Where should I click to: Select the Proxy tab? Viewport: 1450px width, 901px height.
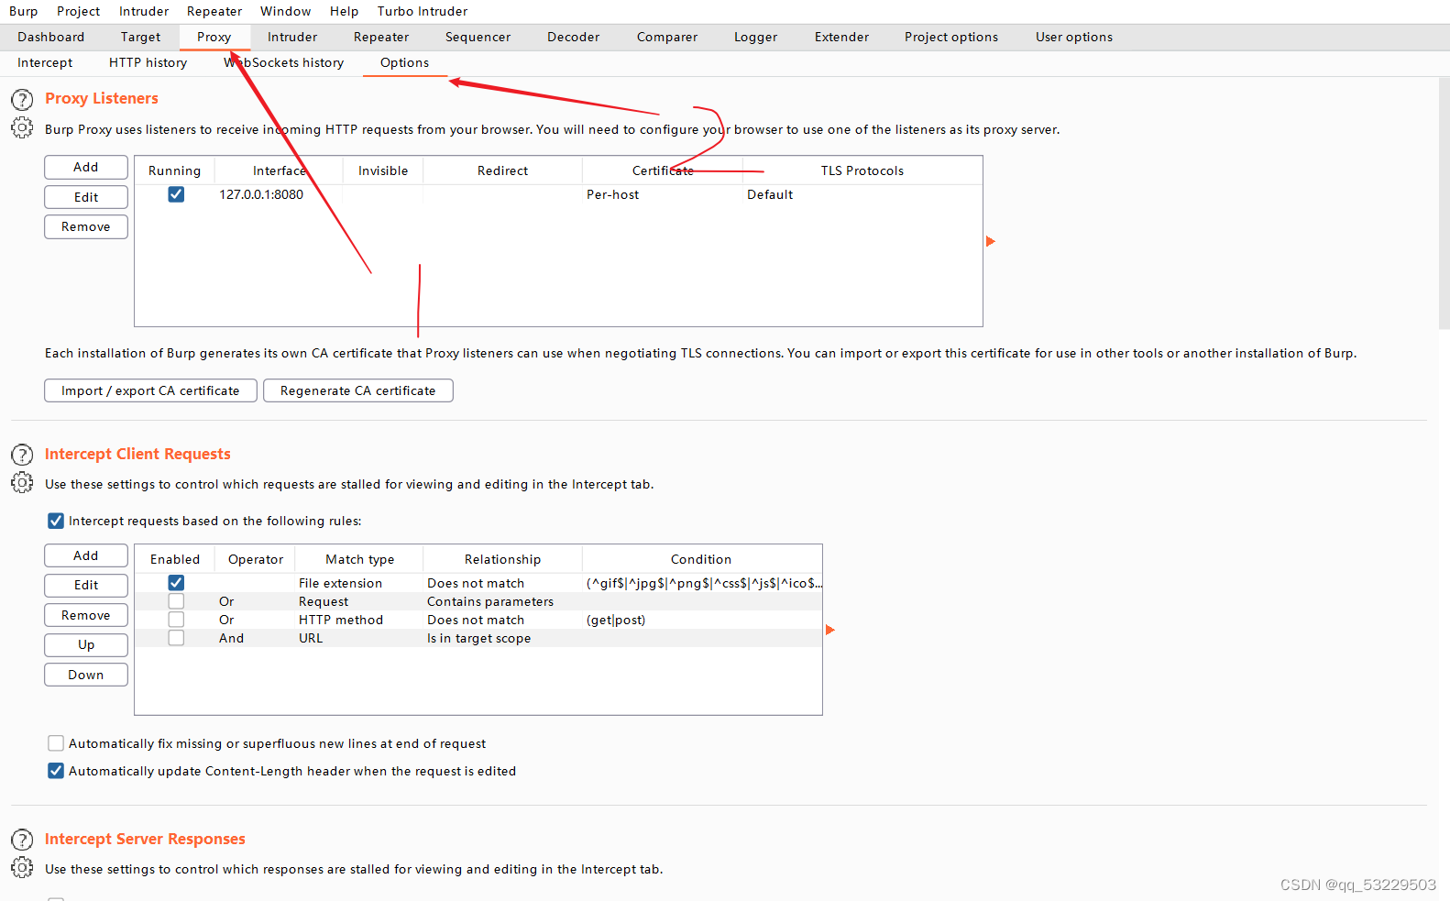pyautogui.click(x=214, y=37)
